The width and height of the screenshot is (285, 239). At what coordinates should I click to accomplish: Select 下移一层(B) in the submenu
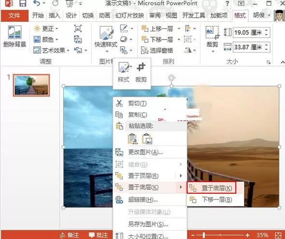click(216, 199)
